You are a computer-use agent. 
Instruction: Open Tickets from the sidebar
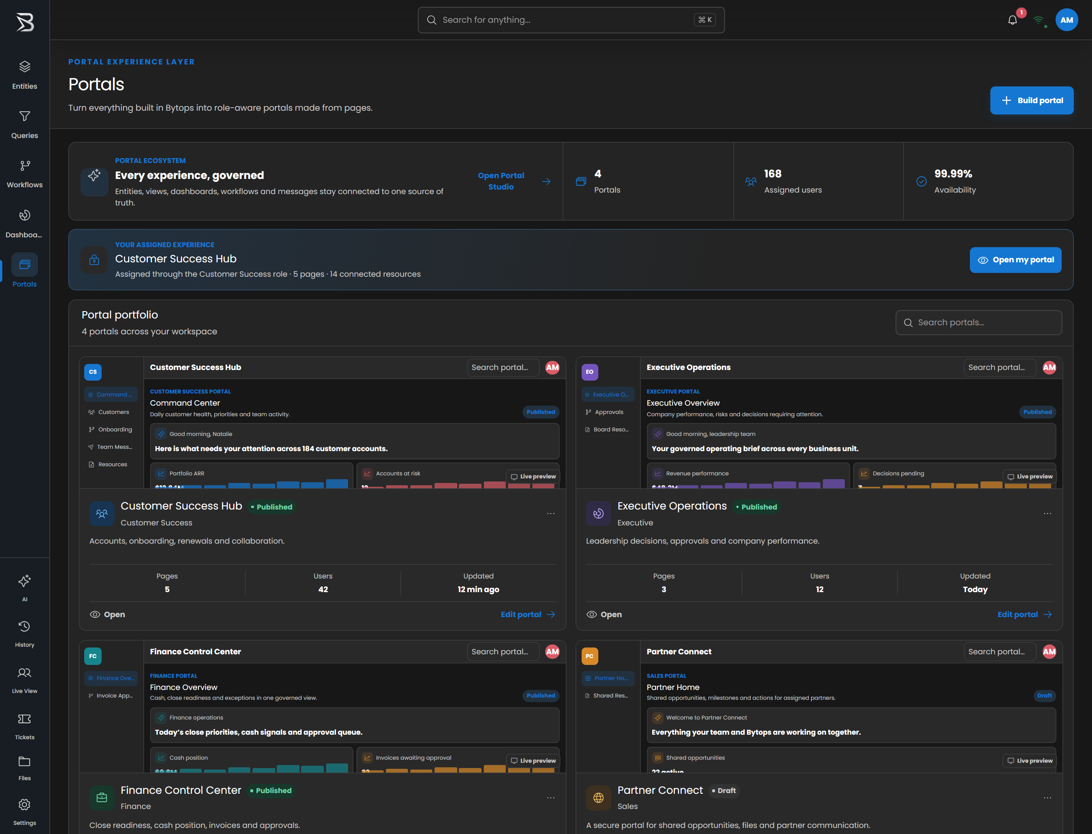[x=24, y=726]
